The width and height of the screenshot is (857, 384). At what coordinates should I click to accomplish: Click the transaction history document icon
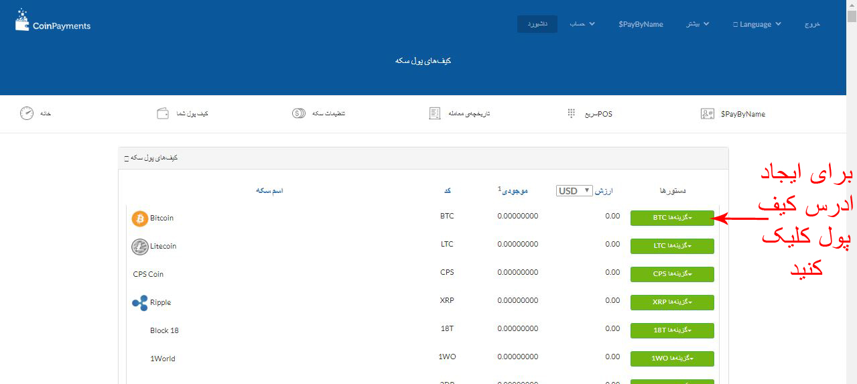435,113
